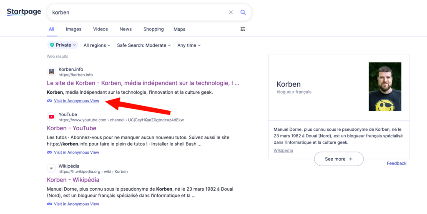Open the Korben - YouTube result
This screenshot has height=214, width=427.
click(x=71, y=128)
